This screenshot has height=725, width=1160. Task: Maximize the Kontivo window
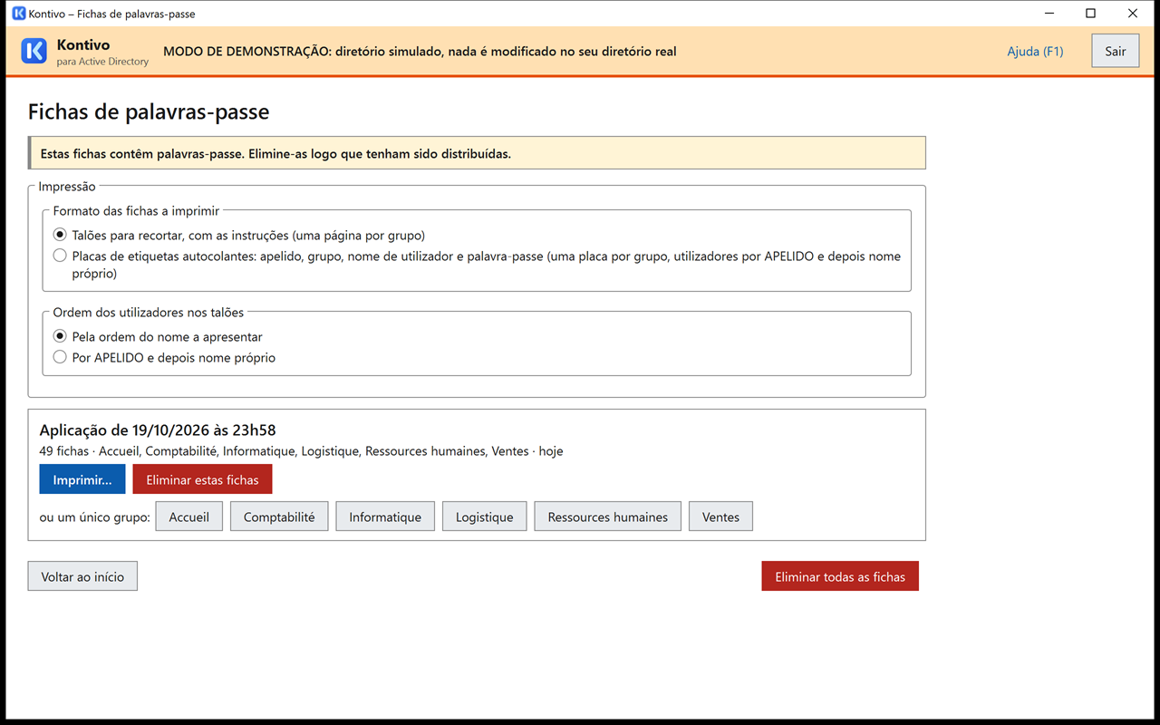click(x=1090, y=14)
